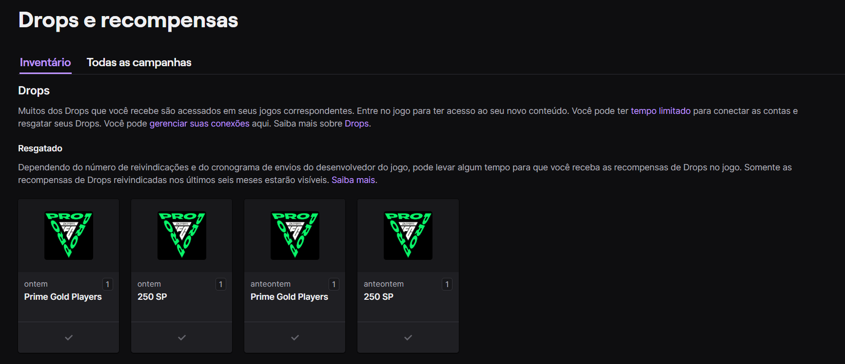This screenshot has height=364, width=845.
Task: Open the Todas as campanhas tab
Action: (139, 62)
